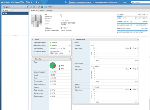
Task: Click the operational status bar
Action: (x=132, y=24)
